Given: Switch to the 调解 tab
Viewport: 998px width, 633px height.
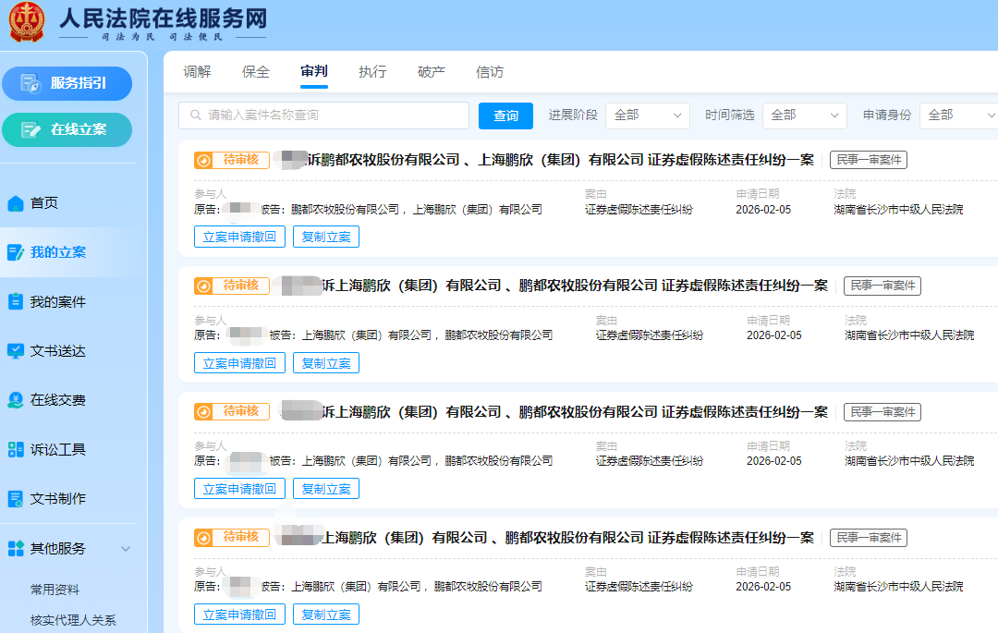Looking at the screenshot, I should click(197, 72).
